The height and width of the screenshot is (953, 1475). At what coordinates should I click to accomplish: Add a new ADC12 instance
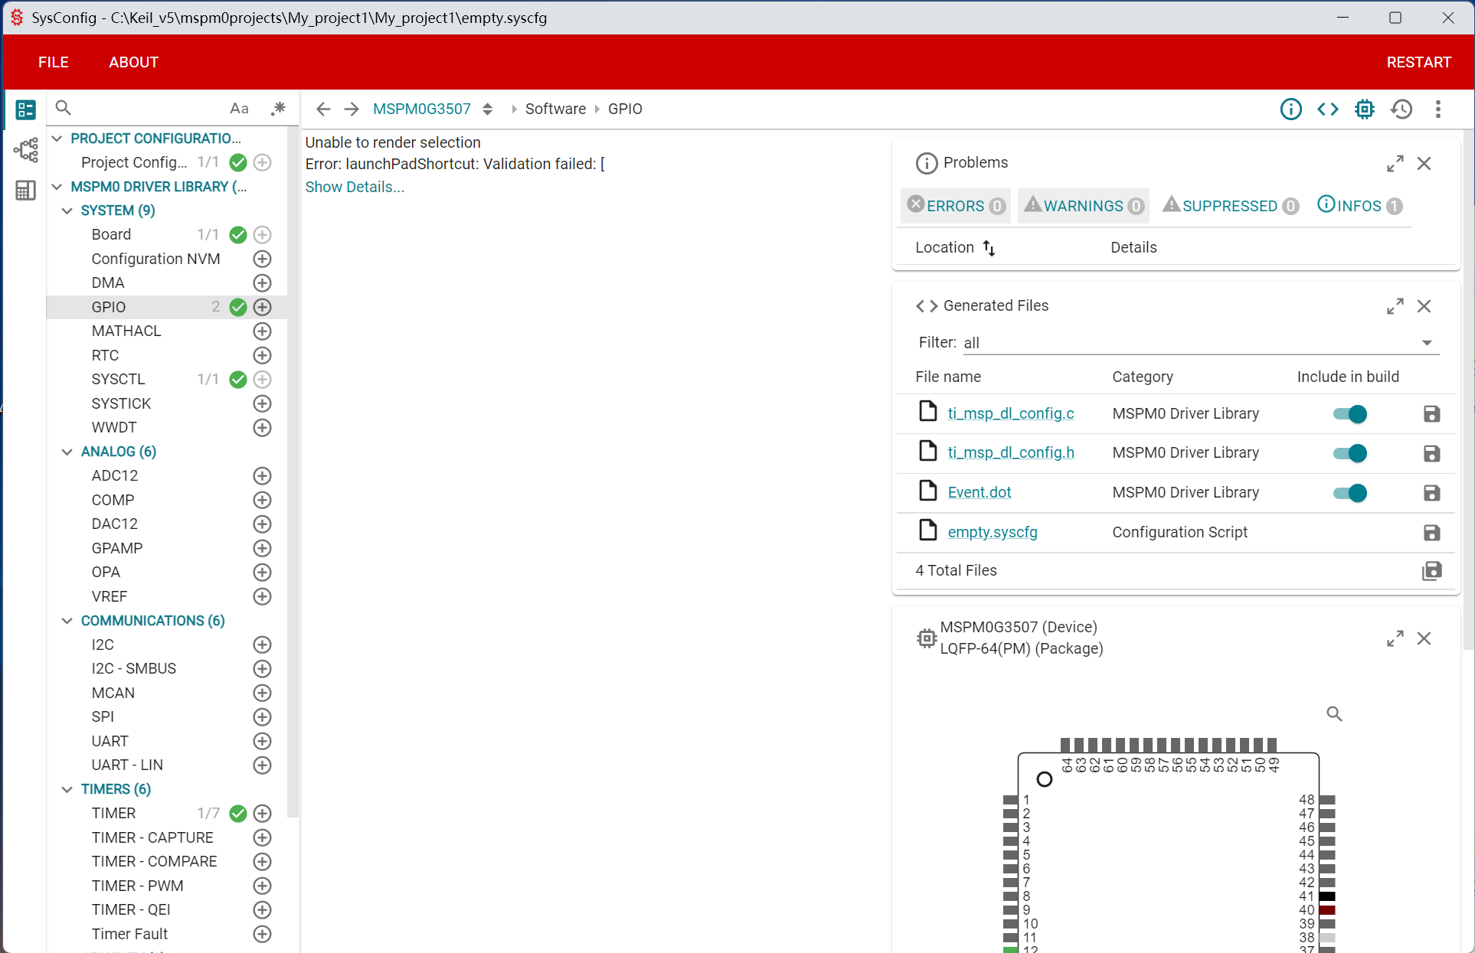click(x=262, y=476)
